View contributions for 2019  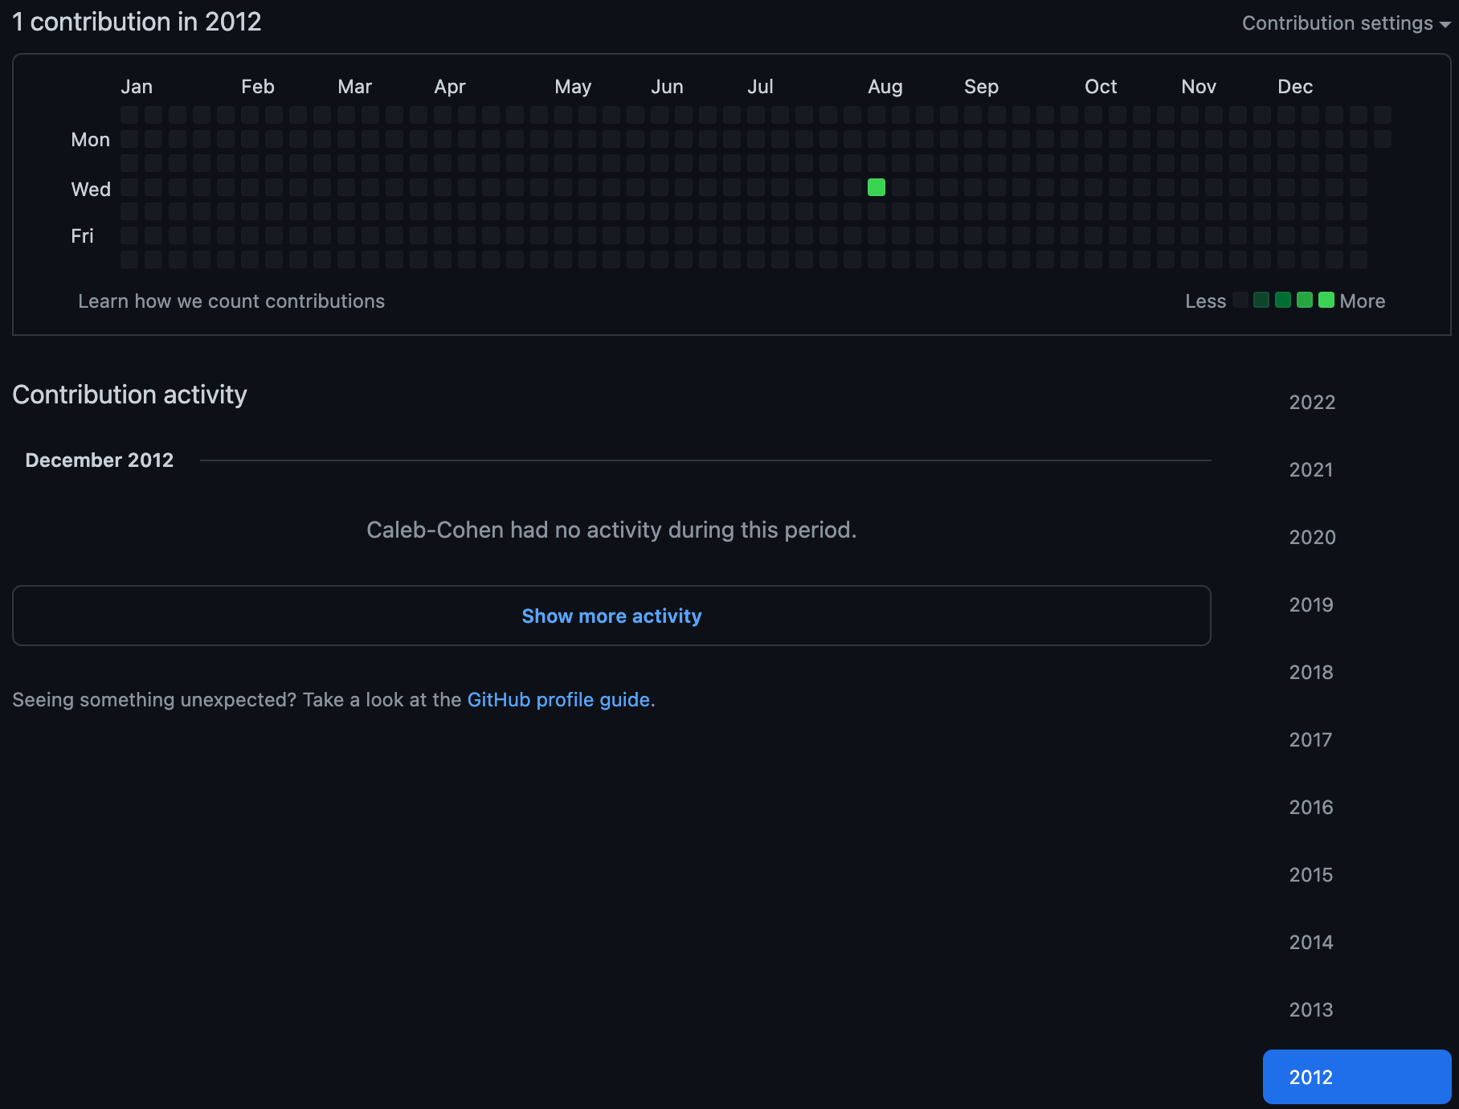pos(1311,605)
